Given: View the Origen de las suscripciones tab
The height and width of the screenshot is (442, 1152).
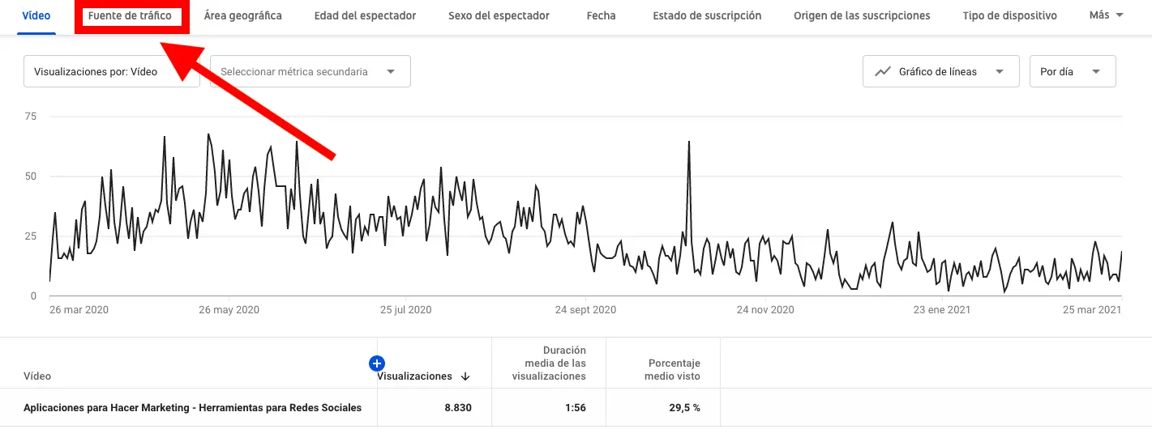Looking at the screenshot, I should tap(862, 16).
